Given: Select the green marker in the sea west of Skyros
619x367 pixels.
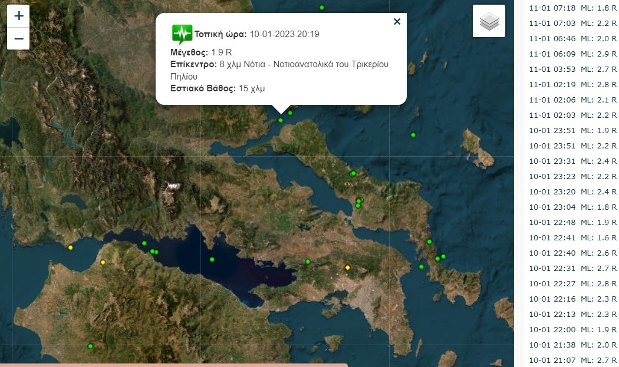Looking at the screenshot, I should pyautogui.click(x=413, y=135).
